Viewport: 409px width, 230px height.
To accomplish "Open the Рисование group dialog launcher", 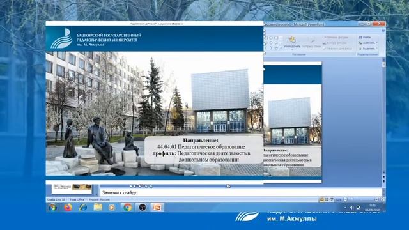I will [354, 54].
